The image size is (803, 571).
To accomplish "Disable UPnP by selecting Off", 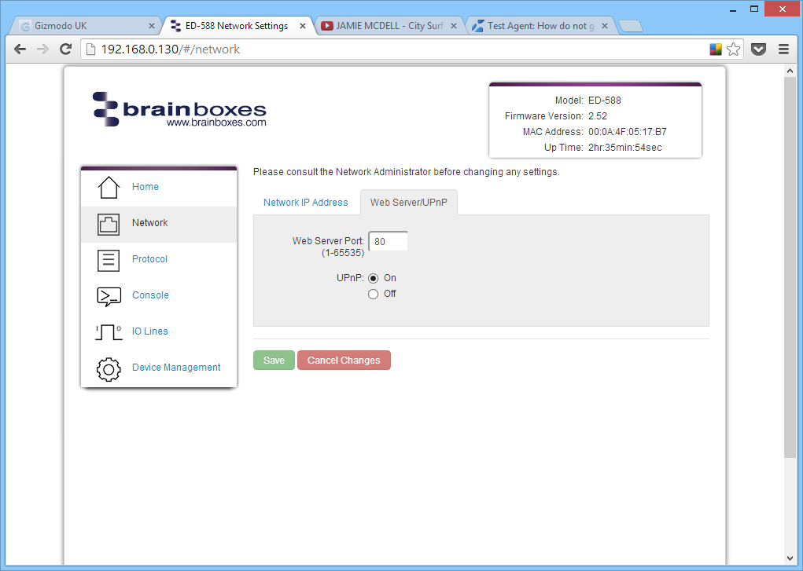I will pyautogui.click(x=373, y=294).
